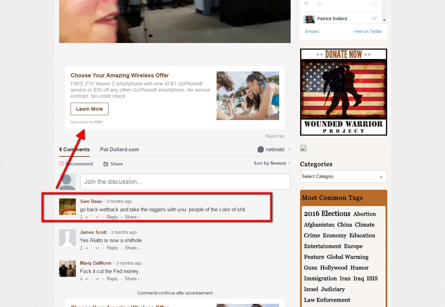This screenshot has height=307, width=445.
Task: Focus the Join the discussion field
Action: click(185, 182)
